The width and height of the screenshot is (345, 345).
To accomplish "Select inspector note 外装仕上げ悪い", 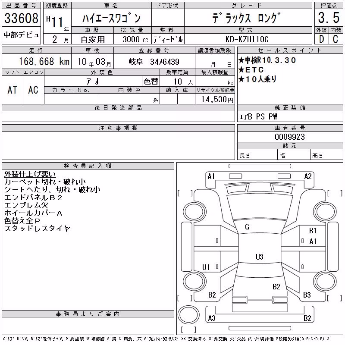I will (30, 174).
